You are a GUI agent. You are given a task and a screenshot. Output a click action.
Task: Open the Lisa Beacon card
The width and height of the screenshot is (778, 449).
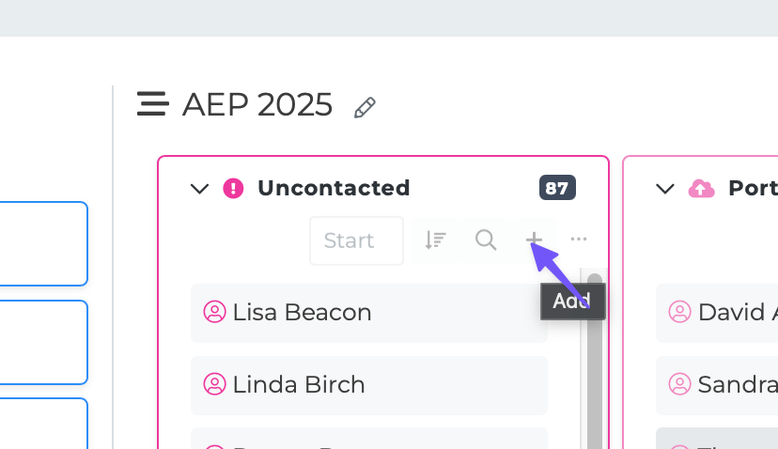coord(368,312)
